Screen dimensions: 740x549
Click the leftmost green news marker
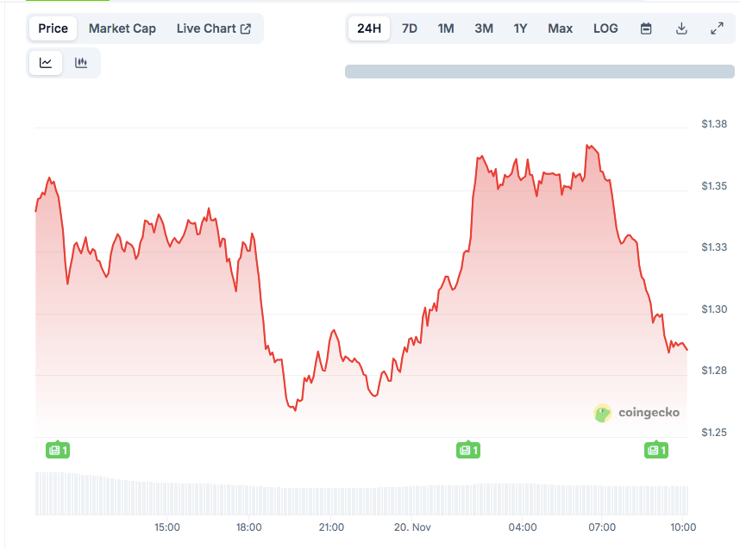[x=57, y=449]
